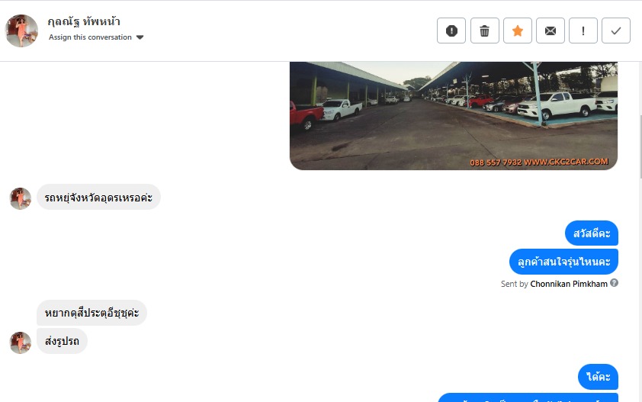Image resolution: width=642 pixels, height=402 pixels.
Task: Mark conversation unread with envelope icon
Action: [x=551, y=31]
